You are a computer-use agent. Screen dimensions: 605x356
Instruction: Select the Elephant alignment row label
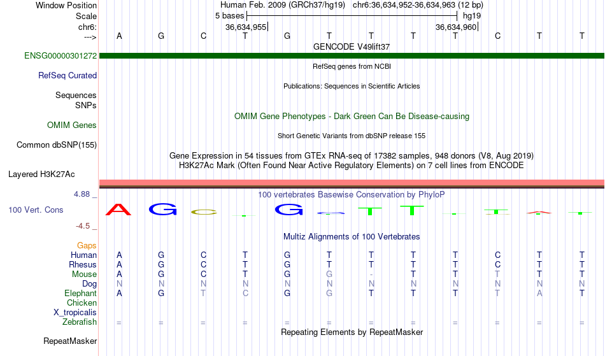pyautogui.click(x=81, y=293)
